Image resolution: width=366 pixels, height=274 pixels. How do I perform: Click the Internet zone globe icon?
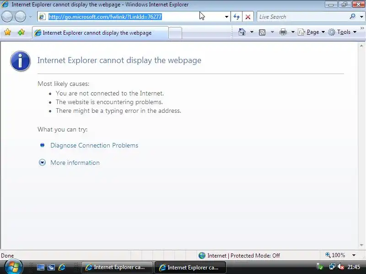click(x=202, y=256)
